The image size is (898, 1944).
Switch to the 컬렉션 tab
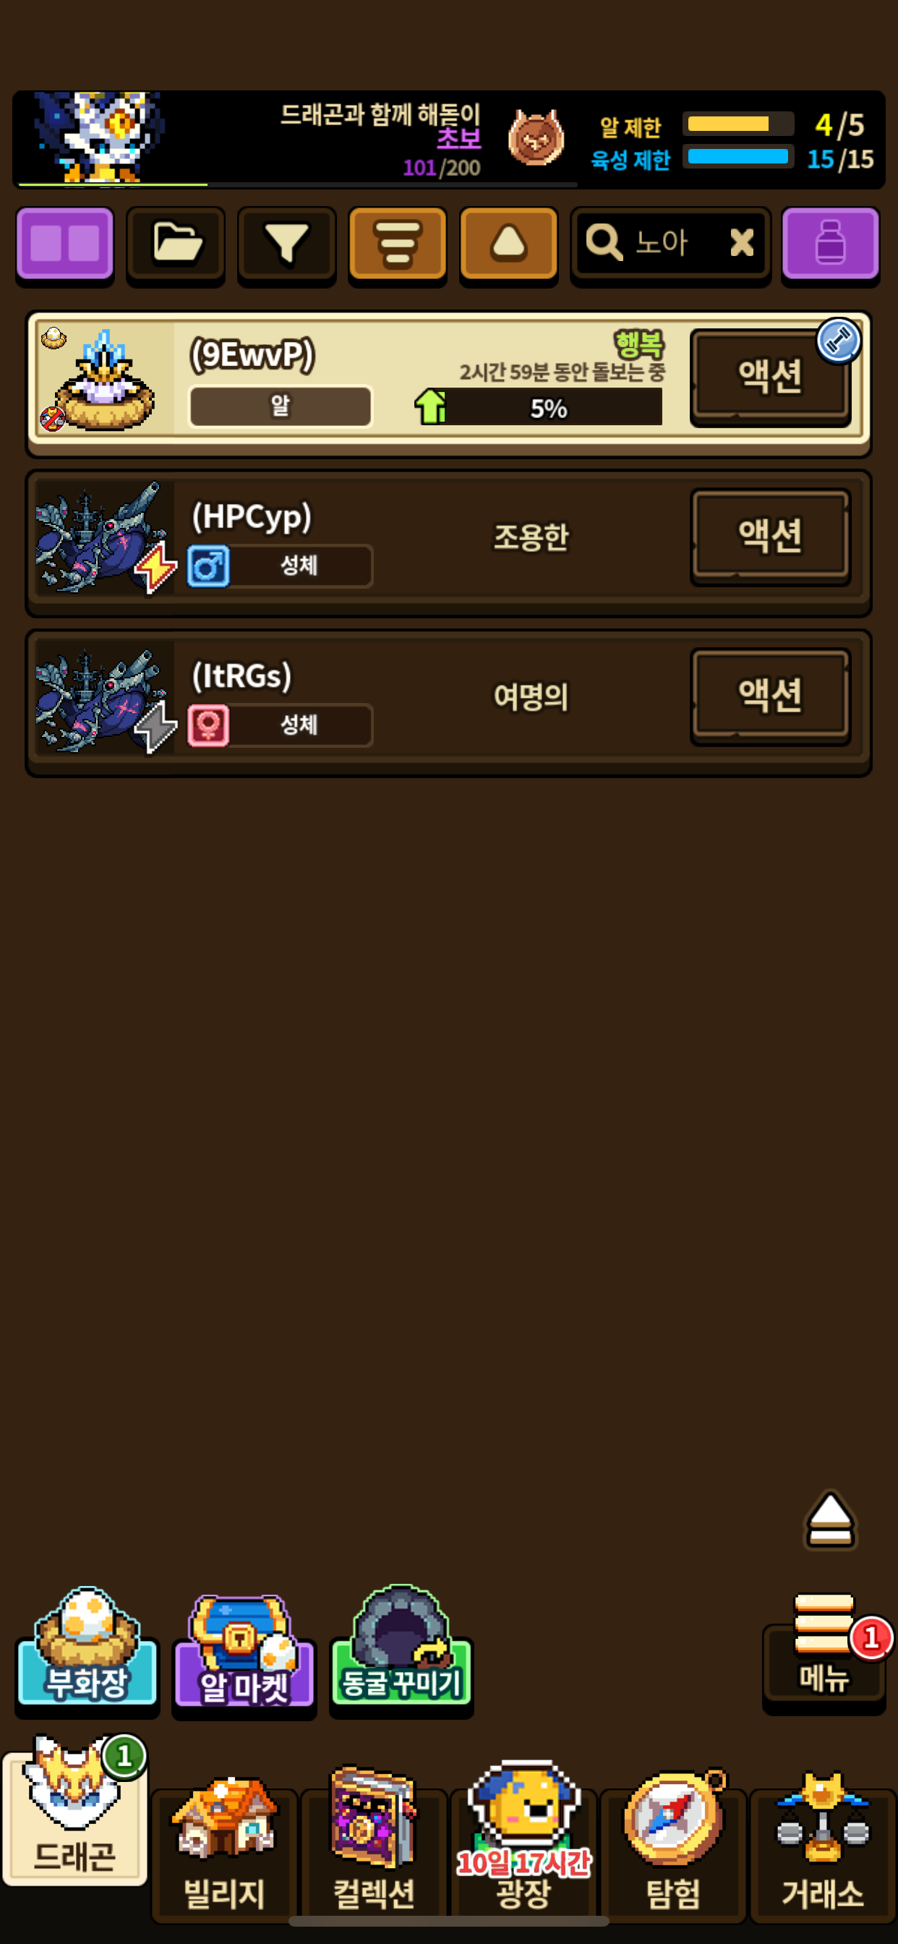pos(375,1849)
